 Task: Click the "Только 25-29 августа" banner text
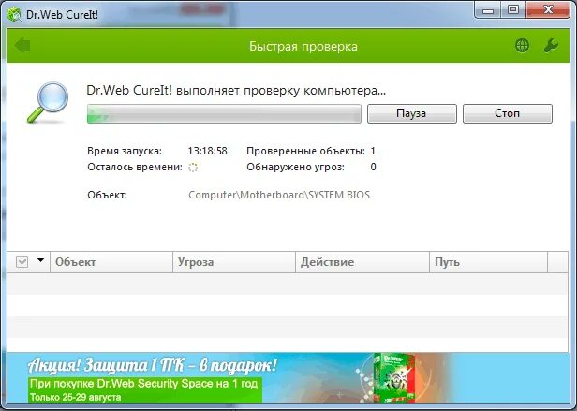click(x=75, y=397)
